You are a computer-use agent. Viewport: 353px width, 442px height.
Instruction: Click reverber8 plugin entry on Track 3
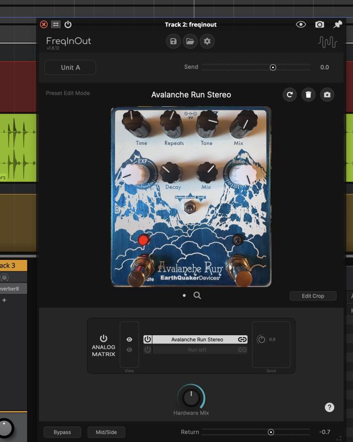(13, 289)
